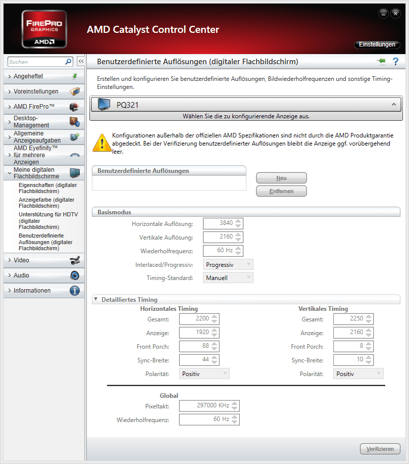The image size is (409, 464).
Task: Expand AMD Eyefinity für mehrere Anzeigen
Action: tap(10, 155)
